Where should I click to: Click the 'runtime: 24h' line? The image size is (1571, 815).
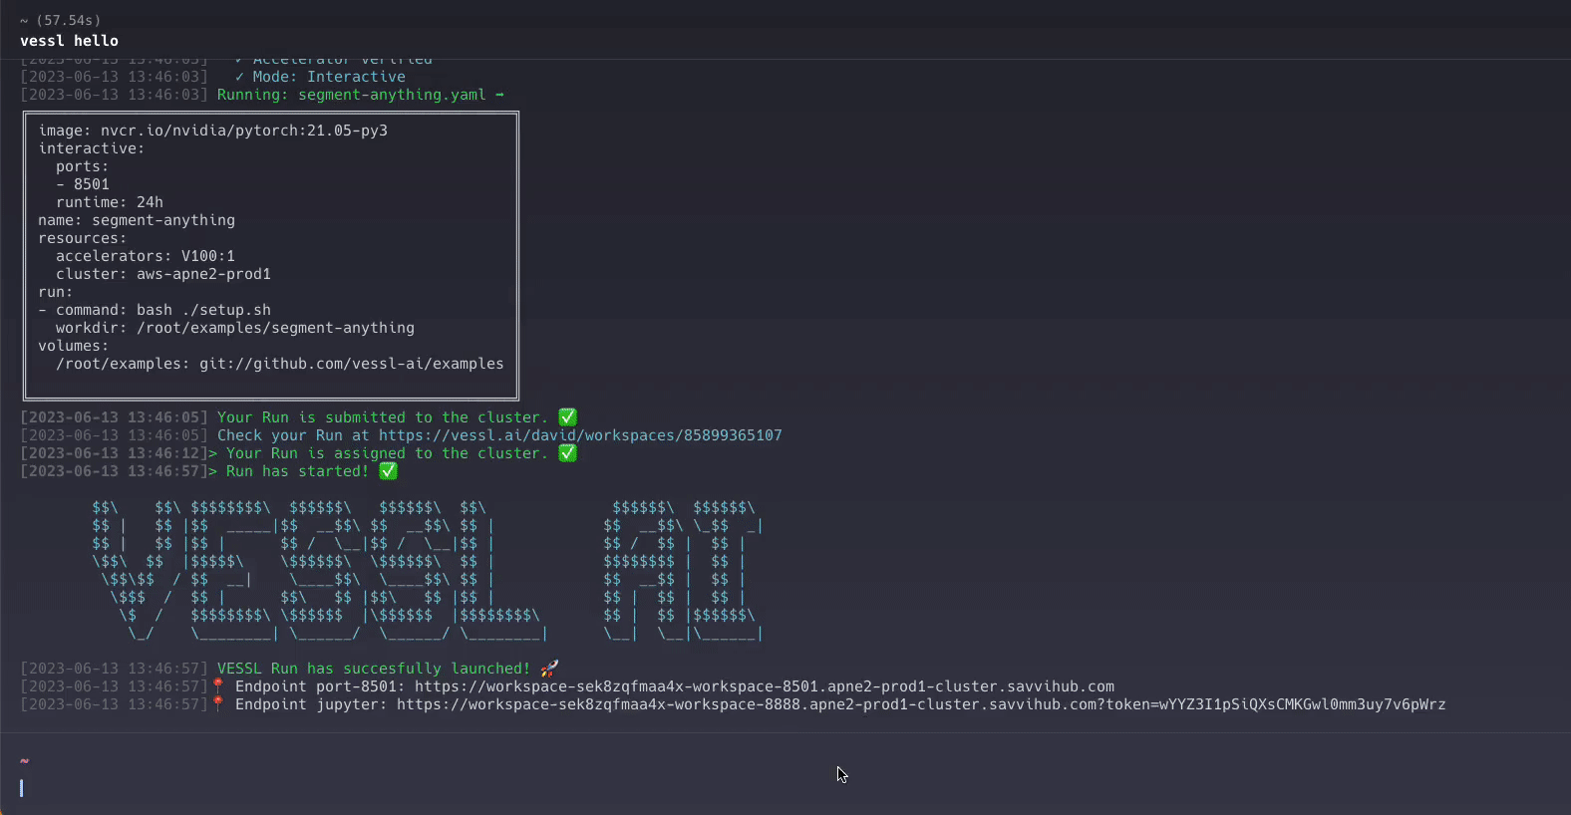click(x=110, y=202)
